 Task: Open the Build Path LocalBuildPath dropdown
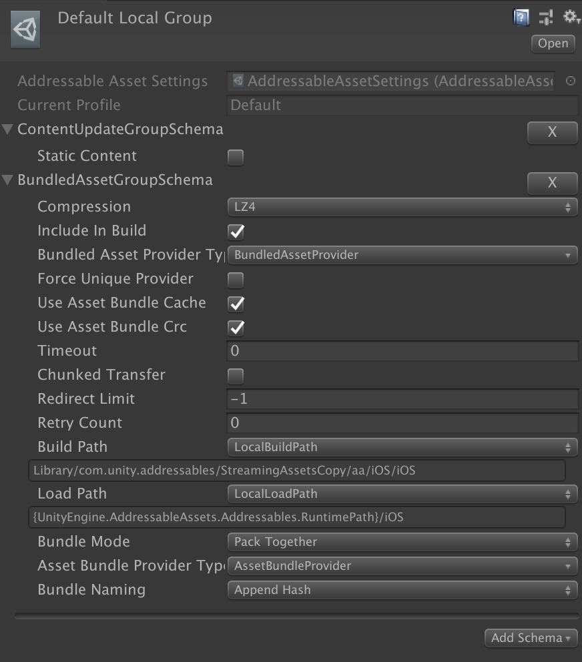point(402,447)
